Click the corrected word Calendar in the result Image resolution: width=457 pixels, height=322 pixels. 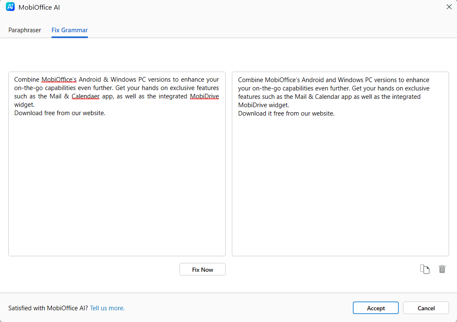click(327, 97)
